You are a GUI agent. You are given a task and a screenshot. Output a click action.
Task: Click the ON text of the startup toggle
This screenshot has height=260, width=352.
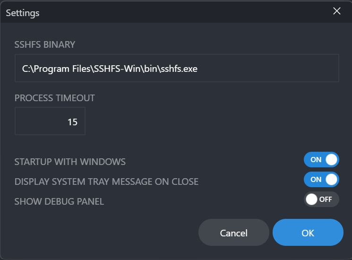[x=316, y=160]
